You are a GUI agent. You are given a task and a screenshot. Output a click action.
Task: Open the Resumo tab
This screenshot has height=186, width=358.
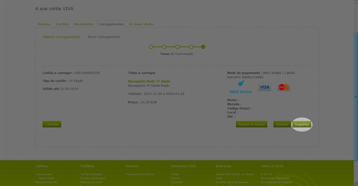(44, 24)
